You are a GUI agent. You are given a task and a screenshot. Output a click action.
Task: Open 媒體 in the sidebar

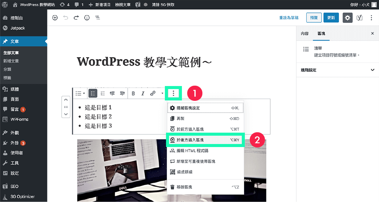click(23, 89)
